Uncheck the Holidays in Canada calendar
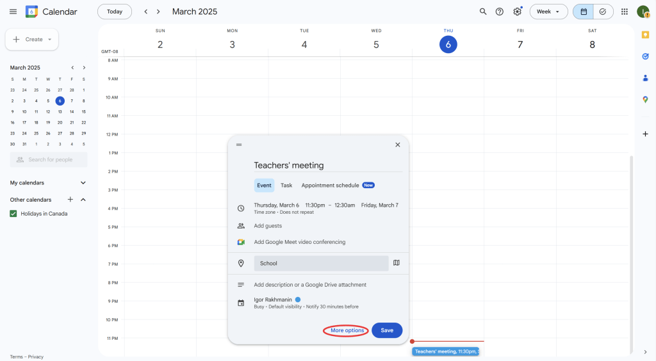656x361 pixels. (x=13, y=214)
